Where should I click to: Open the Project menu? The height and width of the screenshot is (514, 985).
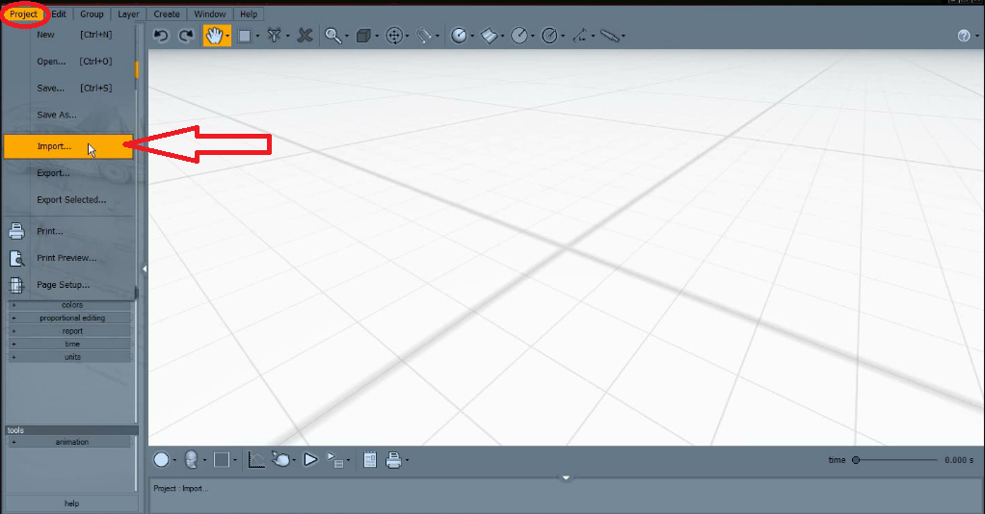tap(24, 13)
